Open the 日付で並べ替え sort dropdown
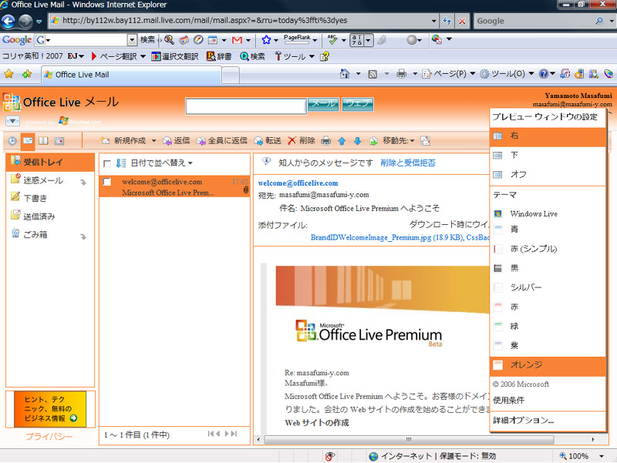This screenshot has width=617, height=463. pos(161,163)
